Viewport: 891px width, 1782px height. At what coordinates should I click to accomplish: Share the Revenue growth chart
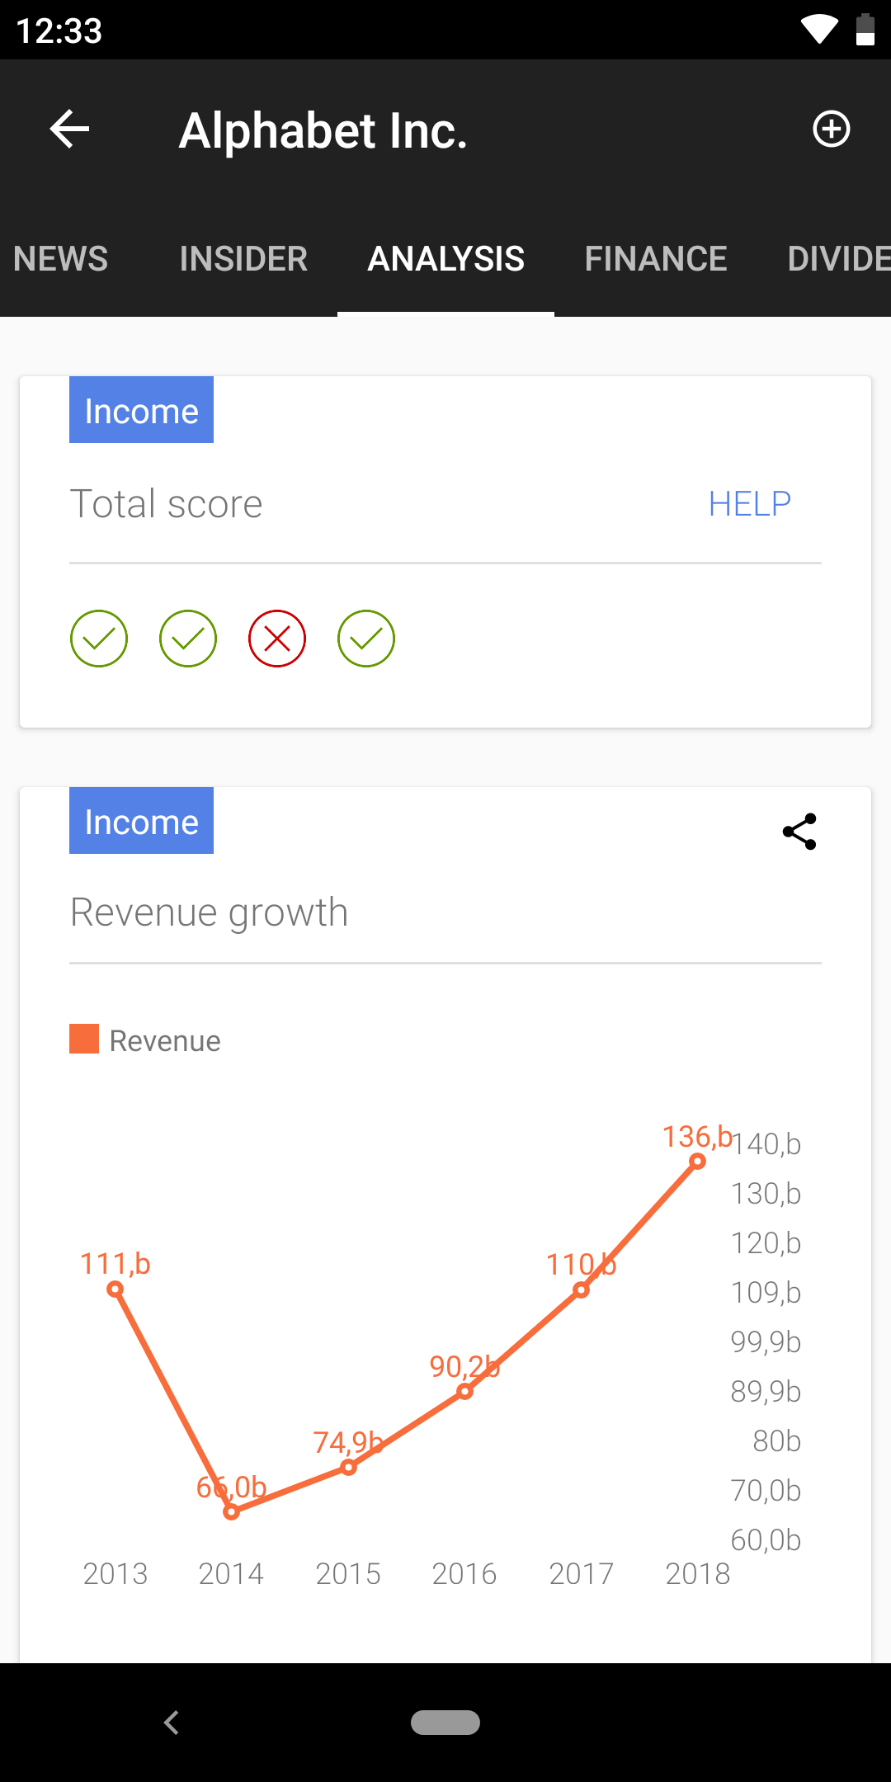coord(799,832)
